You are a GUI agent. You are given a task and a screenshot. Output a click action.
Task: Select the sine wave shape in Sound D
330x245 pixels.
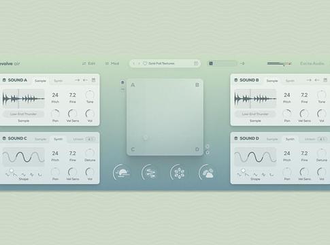pyautogui.click(x=240, y=175)
